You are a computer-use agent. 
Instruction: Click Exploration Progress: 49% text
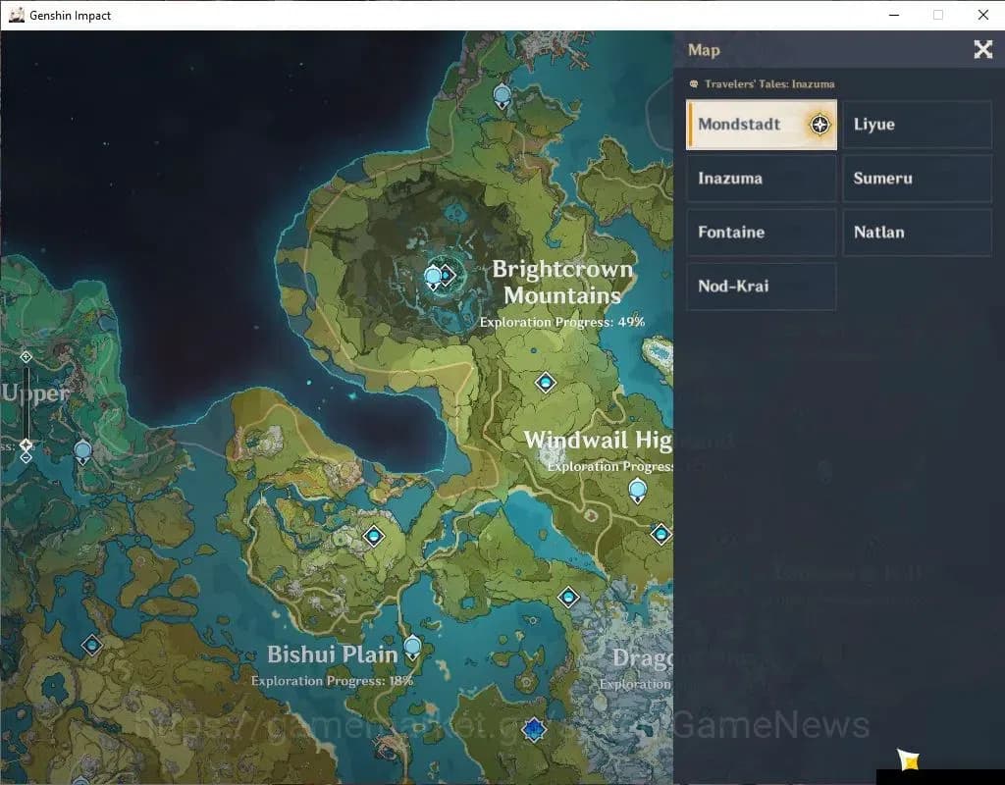[562, 322]
